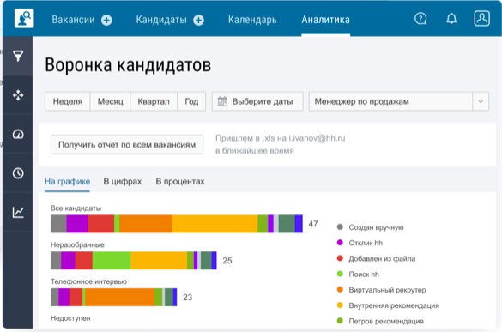Add a new candidate with plus icon

(x=198, y=21)
